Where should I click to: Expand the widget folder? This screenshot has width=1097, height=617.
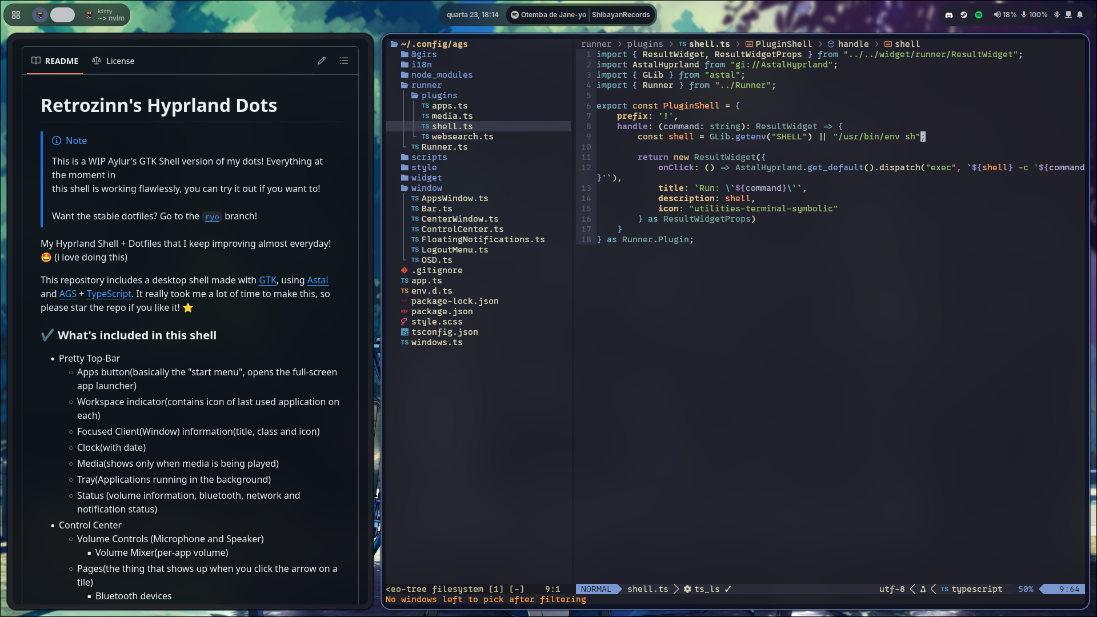422,178
